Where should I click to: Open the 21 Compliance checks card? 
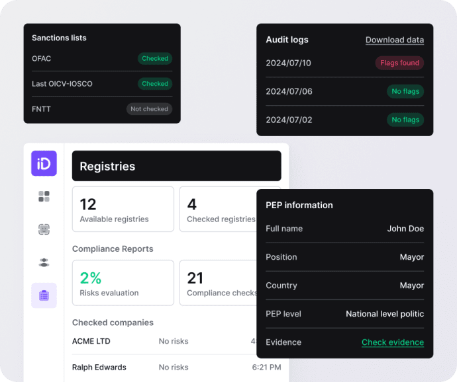218,283
